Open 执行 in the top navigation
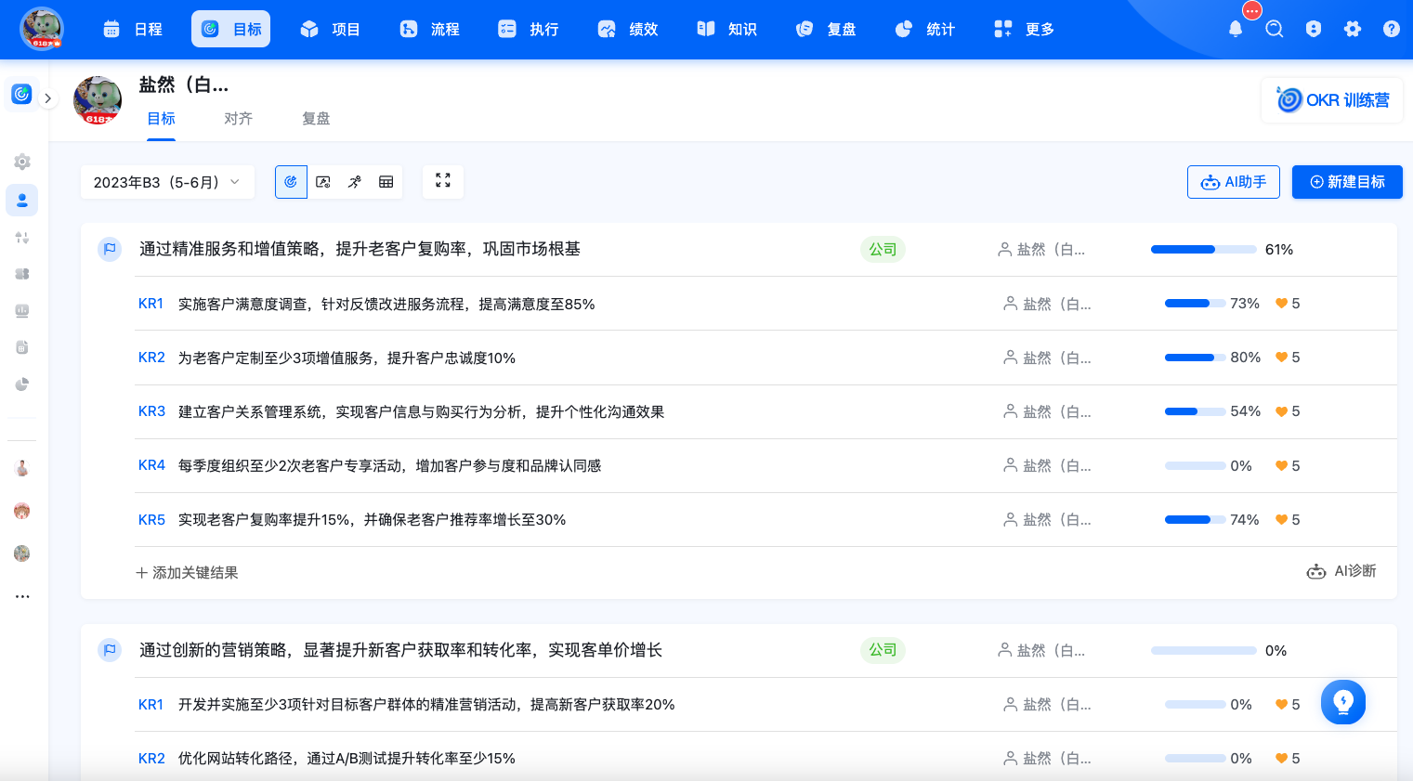1413x781 pixels. click(x=530, y=29)
